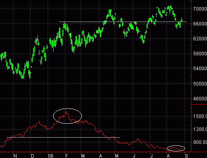Image resolution: width=207 pixels, height=158 pixels.
Task: Click the 54000 price axis label
Action: [200, 68]
